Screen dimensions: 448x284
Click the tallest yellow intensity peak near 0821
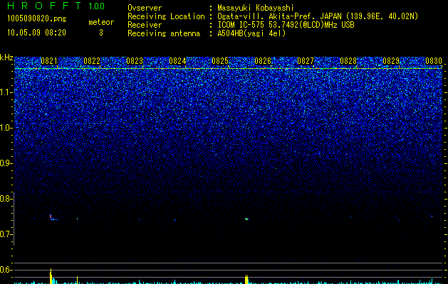click(x=51, y=276)
